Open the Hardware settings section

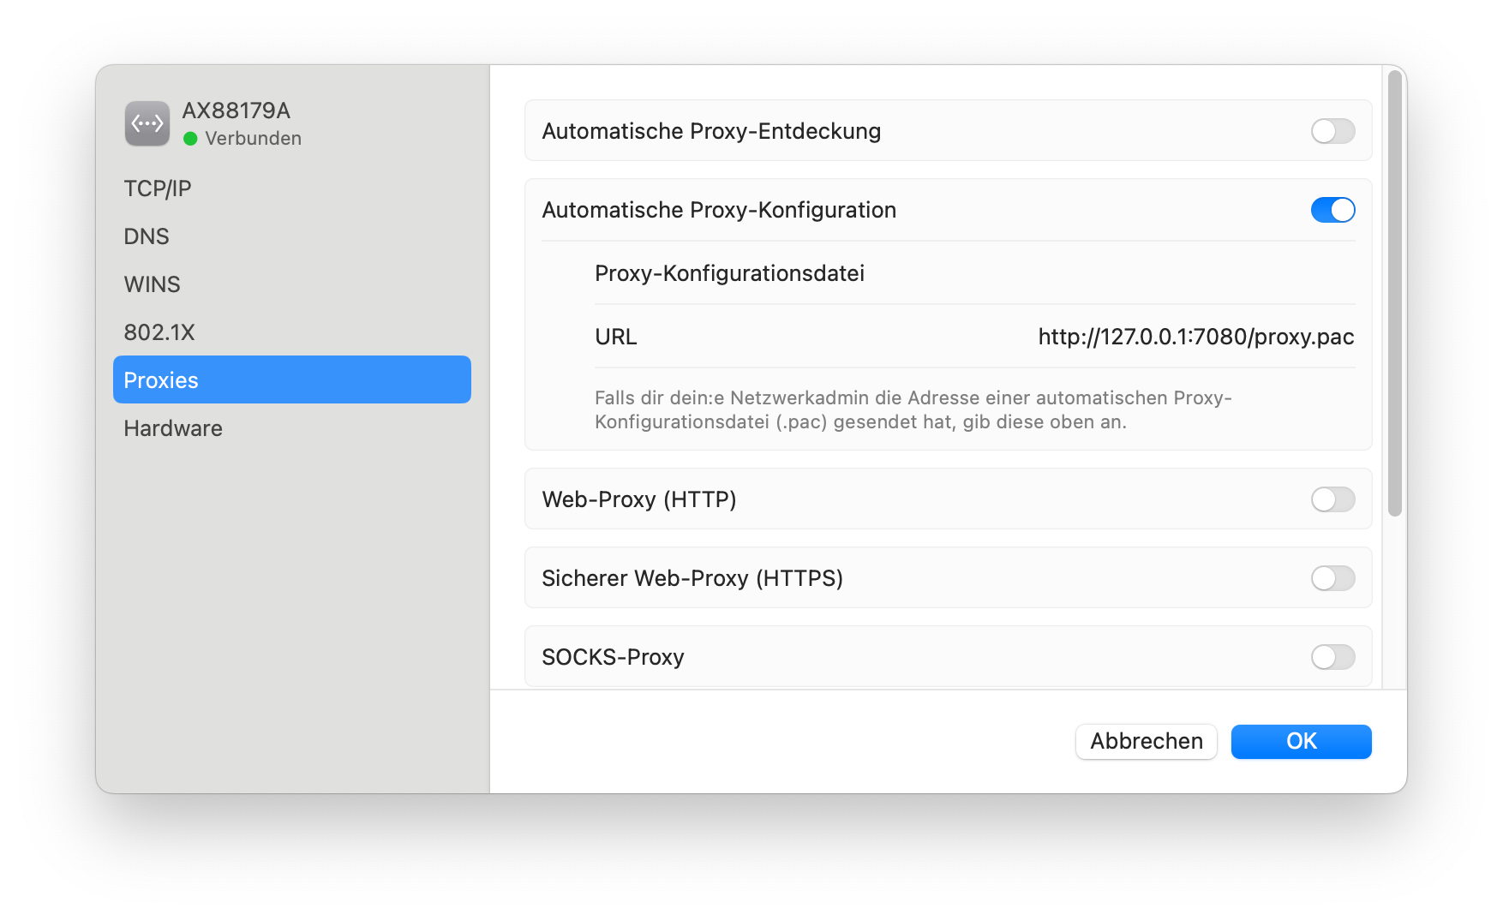pyautogui.click(x=173, y=428)
